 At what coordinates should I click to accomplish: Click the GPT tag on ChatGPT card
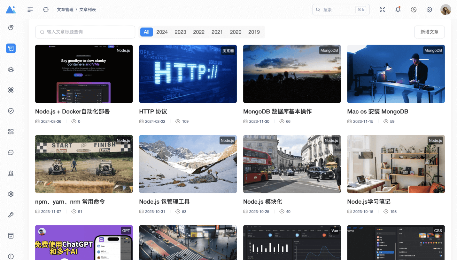pyautogui.click(x=126, y=231)
